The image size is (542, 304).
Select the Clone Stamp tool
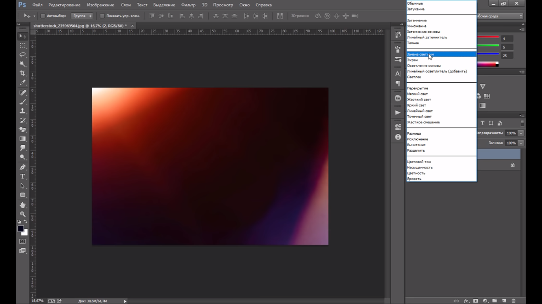tap(23, 111)
